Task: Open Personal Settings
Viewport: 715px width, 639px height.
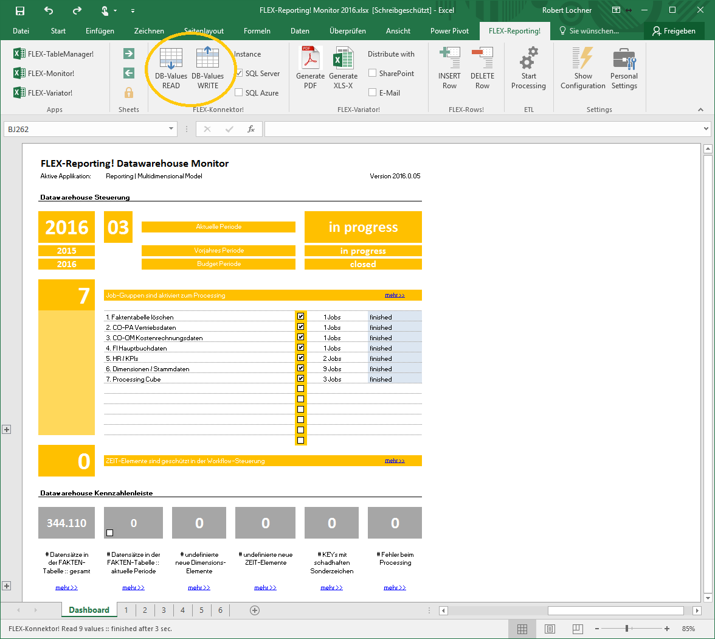Action: 624,60
